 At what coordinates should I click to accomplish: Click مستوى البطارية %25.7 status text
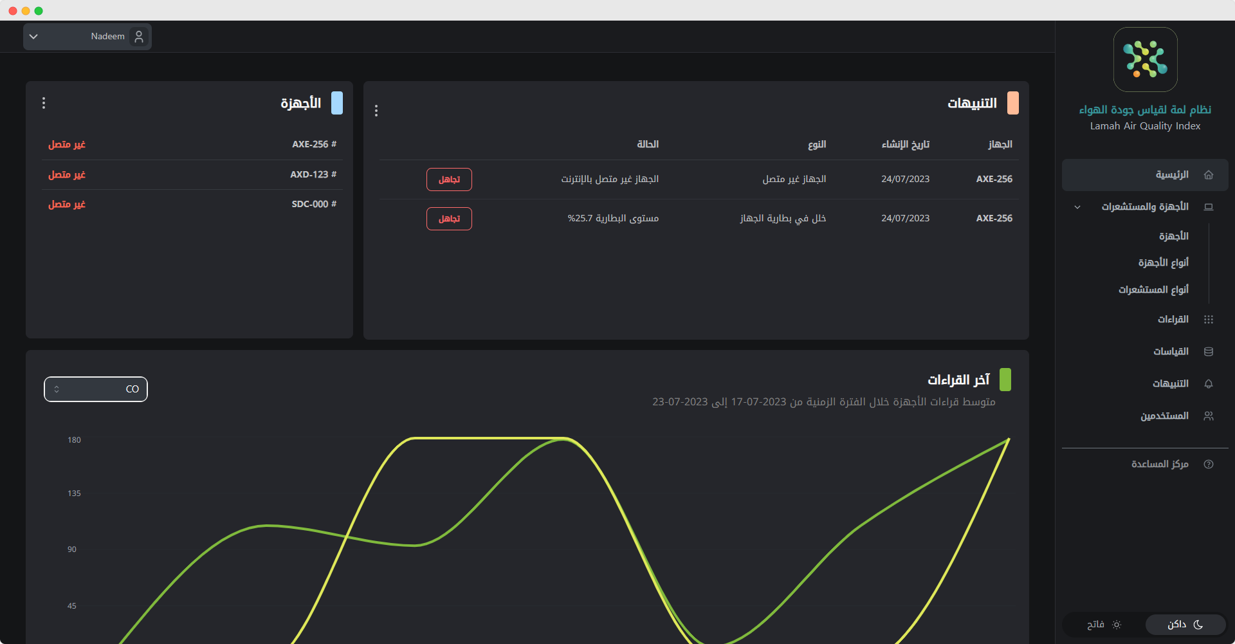point(613,219)
